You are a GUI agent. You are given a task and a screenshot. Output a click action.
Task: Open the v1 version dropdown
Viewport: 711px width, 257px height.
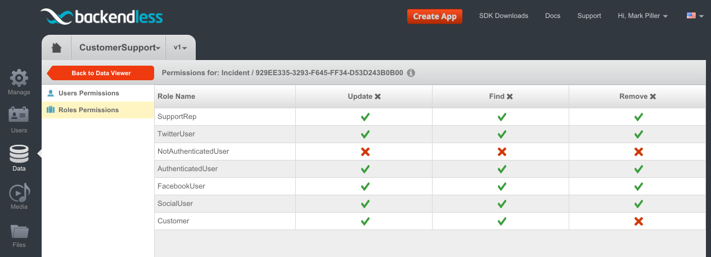(181, 48)
